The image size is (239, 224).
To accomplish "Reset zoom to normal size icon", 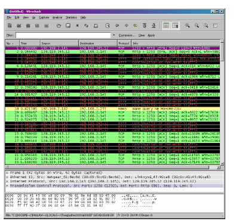I will [x=206, y=26].
